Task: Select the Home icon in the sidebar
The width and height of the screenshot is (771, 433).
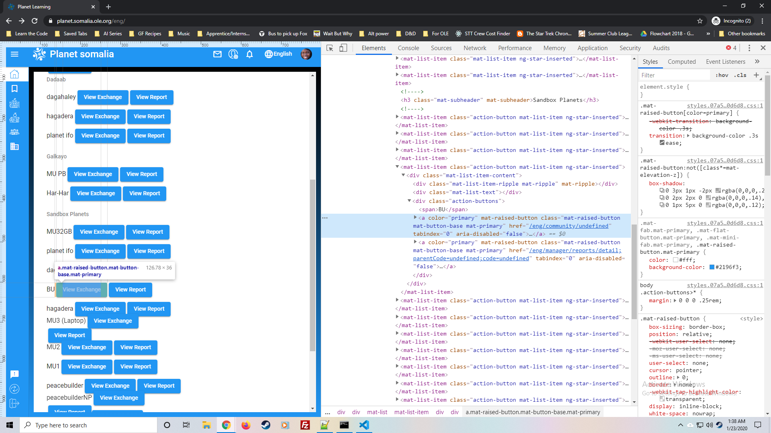Action: [15, 74]
